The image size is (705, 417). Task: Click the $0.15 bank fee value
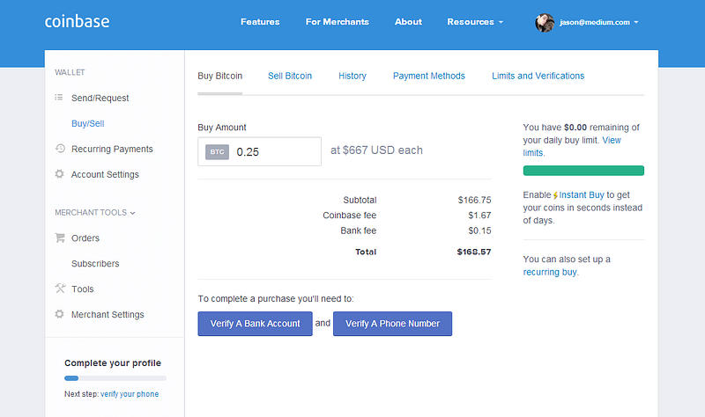pos(479,230)
